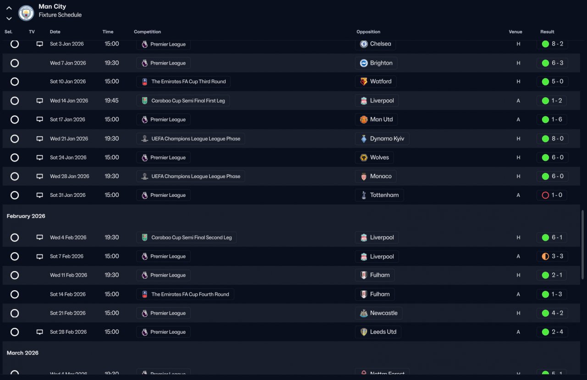Select the Wolves fixture radio circle
Viewport: 587px width, 380px height.
point(15,157)
